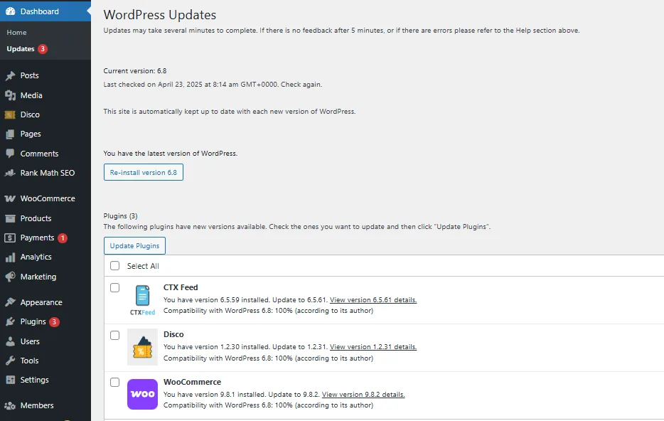The width and height of the screenshot is (664, 421).
Task: Click the WooCommerce purple logo thumbnail
Action: tap(142, 394)
